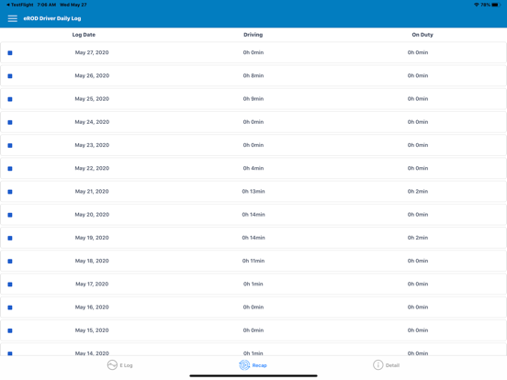The height and width of the screenshot is (380, 507).
Task: Click May 26 driving time 0h 8min
Action: click(253, 75)
